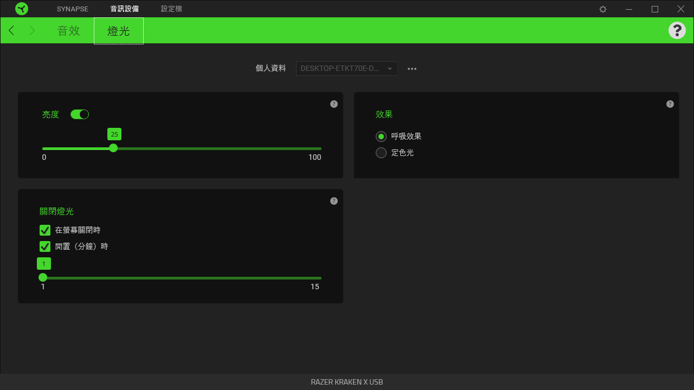694x390 pixels.
Task: Switch to the 音效 sub-tab
Action: point(69,30)
